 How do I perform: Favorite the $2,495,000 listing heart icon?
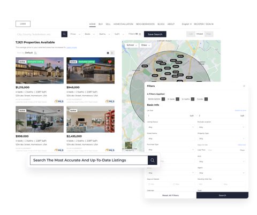pos(110,111)
